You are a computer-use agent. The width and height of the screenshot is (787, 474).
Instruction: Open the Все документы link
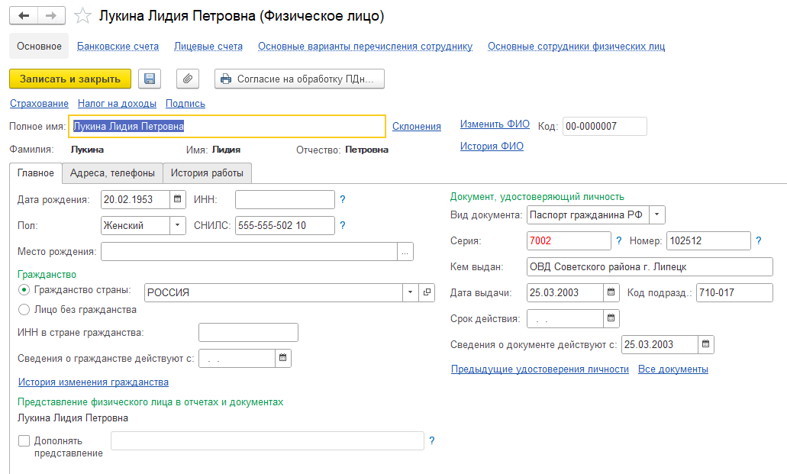tap(673, 369)
